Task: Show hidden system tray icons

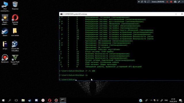Action: pyautogui.click(x=151, y=100)
